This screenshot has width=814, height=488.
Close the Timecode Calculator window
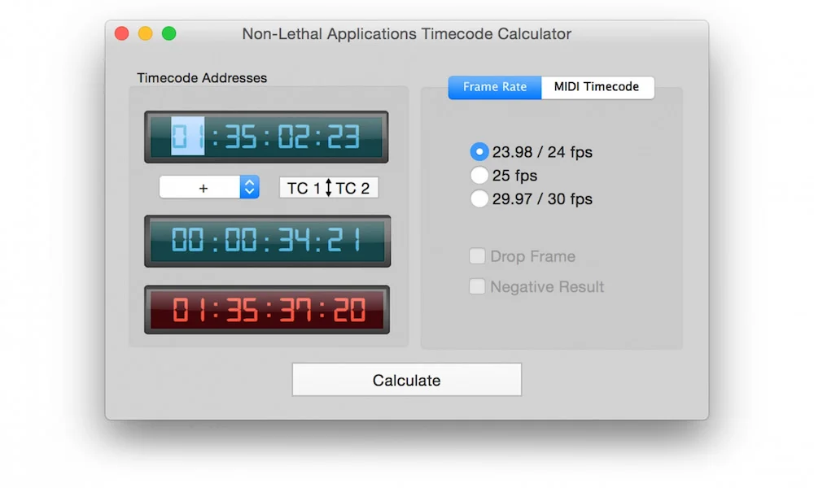coord(122,33)
